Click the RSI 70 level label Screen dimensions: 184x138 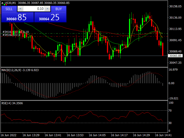[x=170, y=111]
